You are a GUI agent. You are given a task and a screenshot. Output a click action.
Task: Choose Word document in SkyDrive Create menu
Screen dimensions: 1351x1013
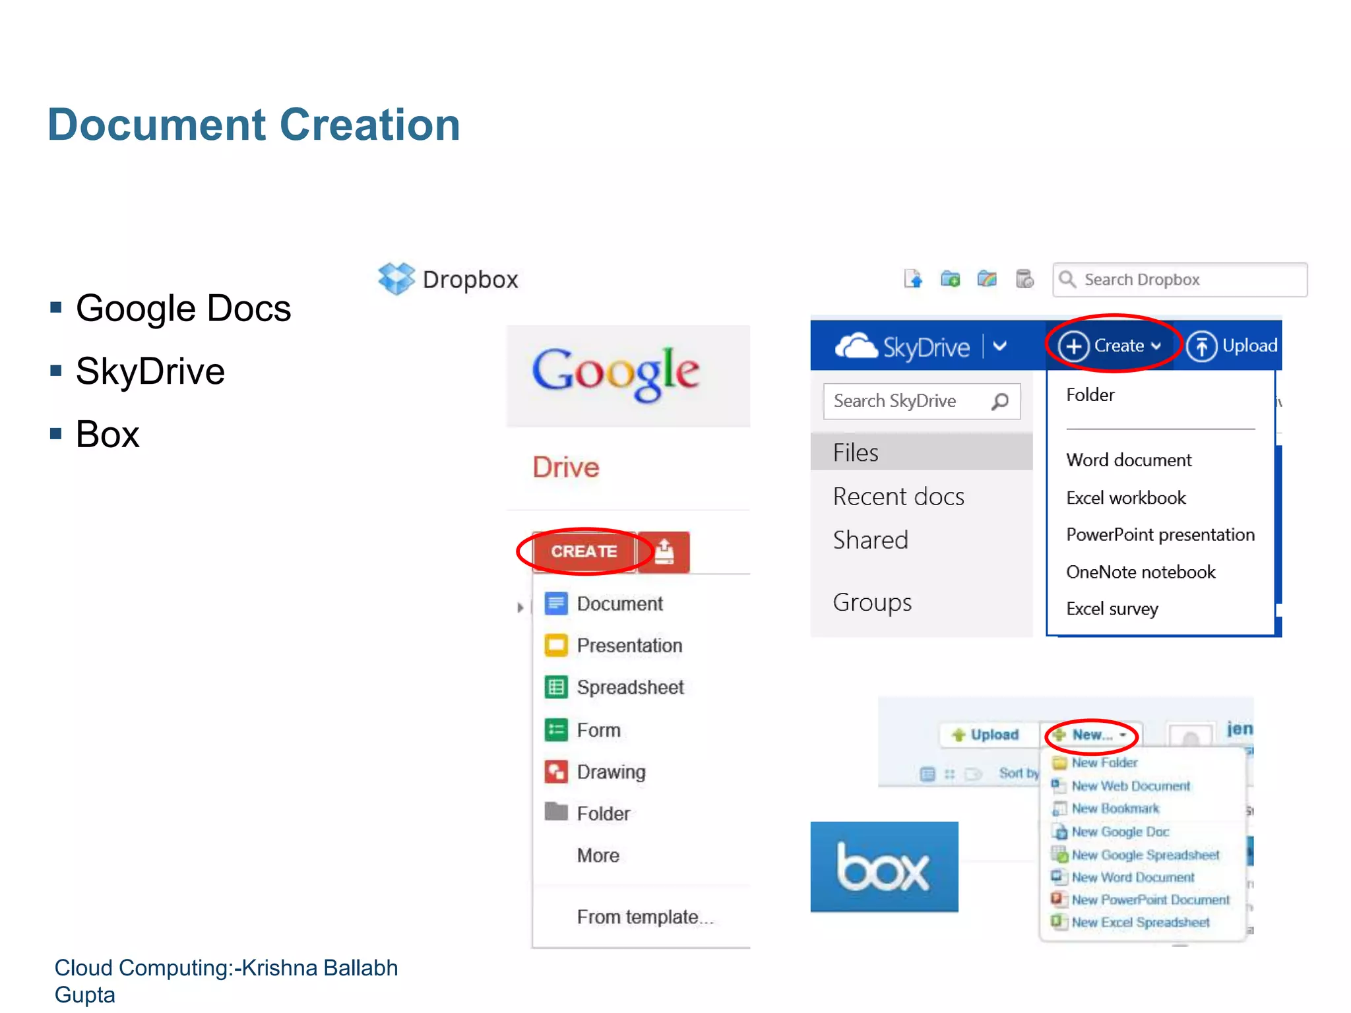click(1129, 460)
